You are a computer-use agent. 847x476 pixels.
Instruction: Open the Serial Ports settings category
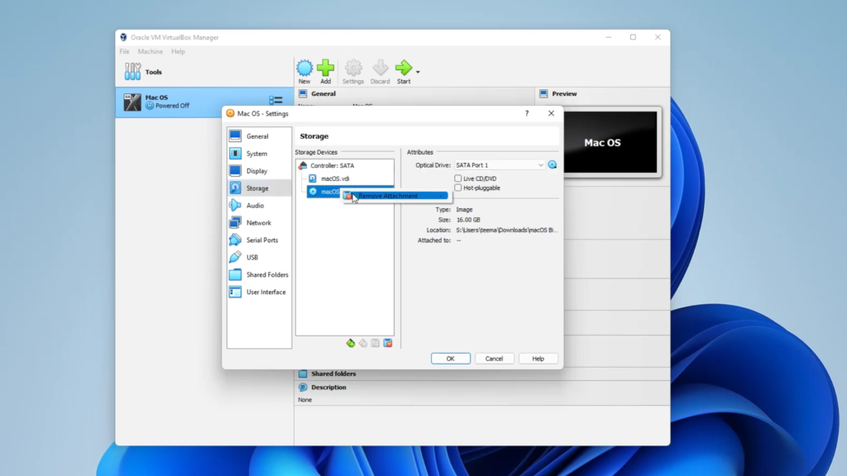(259, 240)
